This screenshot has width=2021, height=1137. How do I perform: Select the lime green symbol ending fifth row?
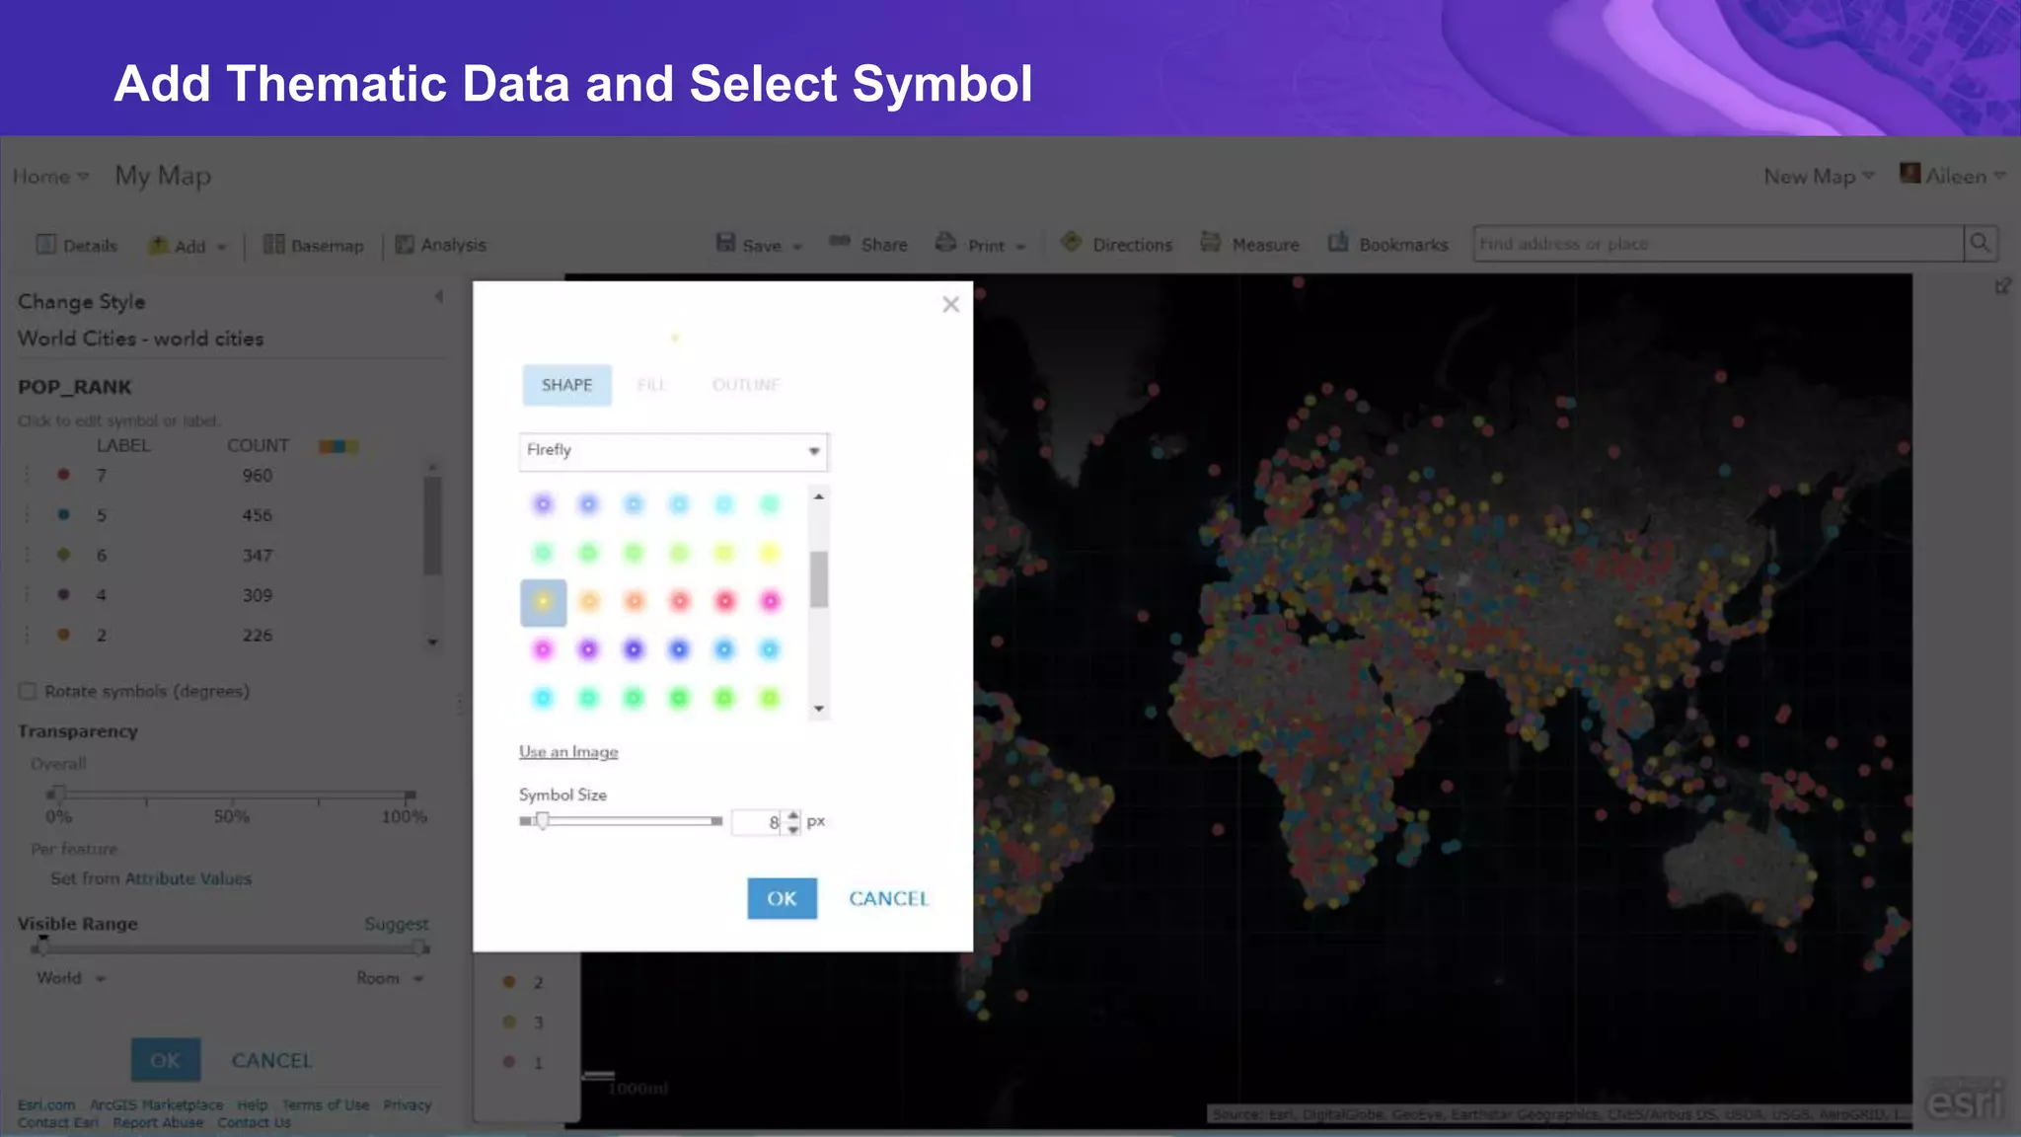[x=770, y=698]
